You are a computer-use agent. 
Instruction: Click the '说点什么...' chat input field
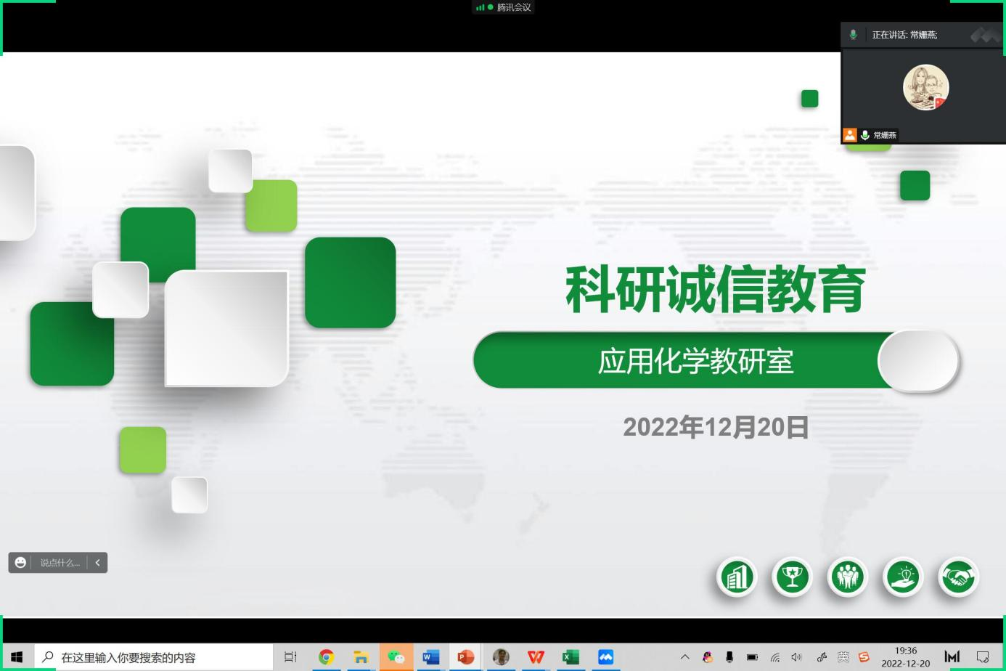(x=60, y=563)
